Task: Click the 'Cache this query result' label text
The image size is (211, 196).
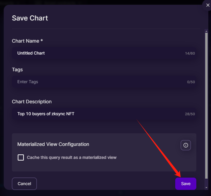Action: click(72, 157)
